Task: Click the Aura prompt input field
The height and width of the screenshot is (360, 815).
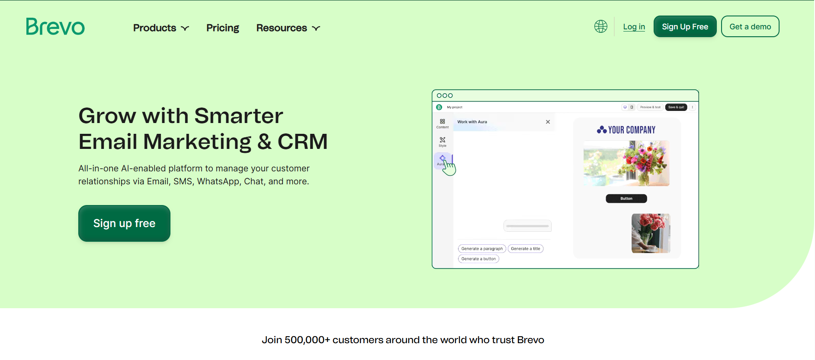Action: pos(527,226)
